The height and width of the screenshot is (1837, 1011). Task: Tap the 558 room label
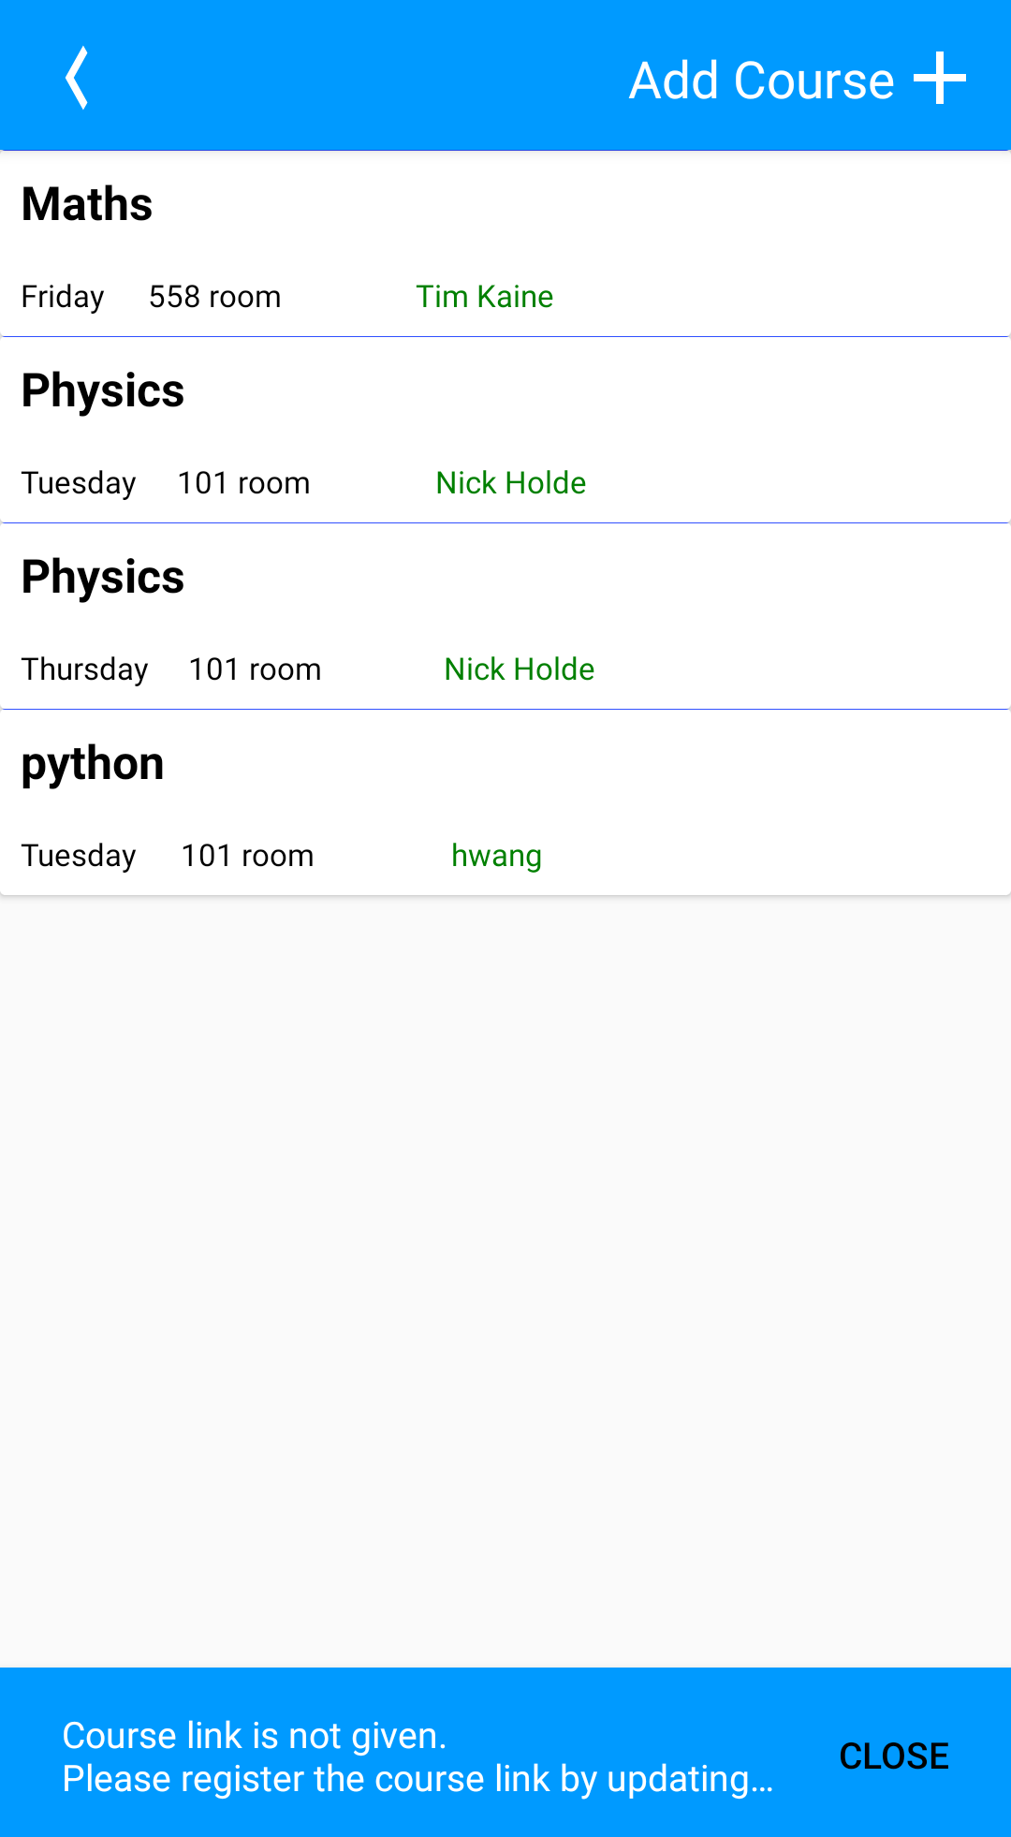[x=215, y=297]
